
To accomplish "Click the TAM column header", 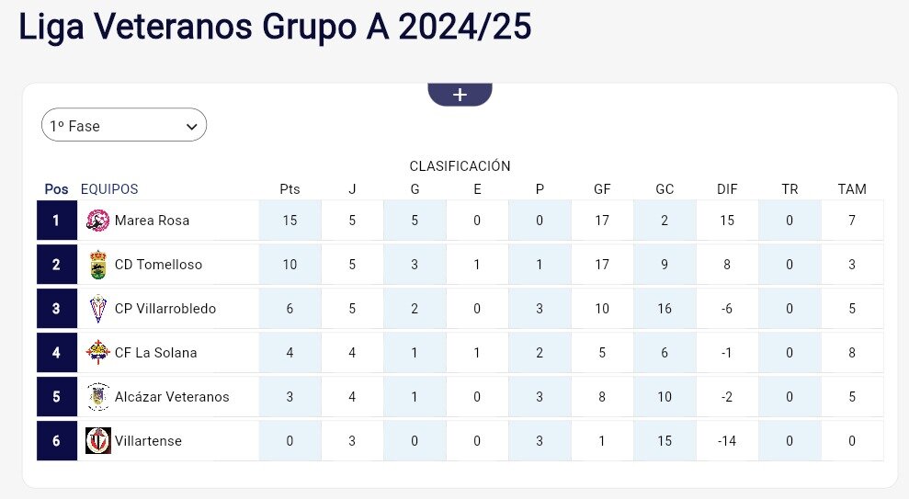I will tap(852, 189).
